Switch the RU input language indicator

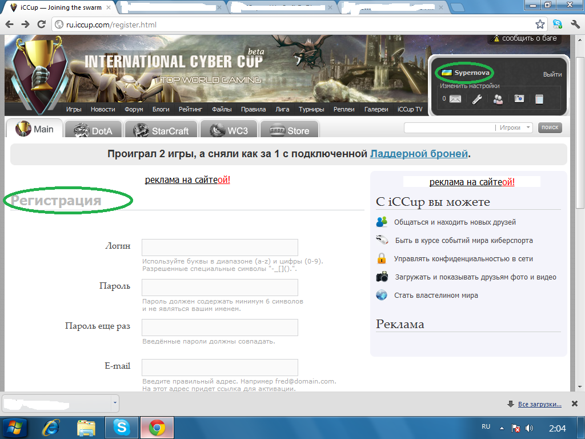[x=486, y=426]
